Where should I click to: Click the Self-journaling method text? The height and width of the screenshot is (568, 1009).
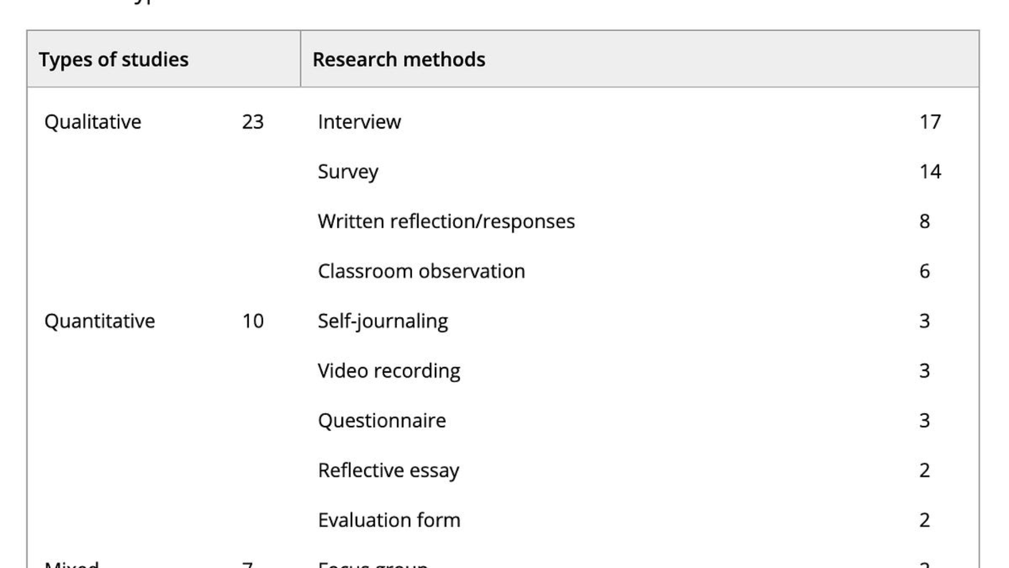point(382,321)
